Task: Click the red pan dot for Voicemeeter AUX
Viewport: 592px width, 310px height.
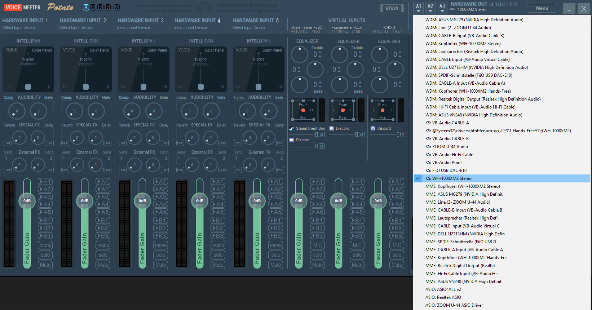Action: point(343,110)
